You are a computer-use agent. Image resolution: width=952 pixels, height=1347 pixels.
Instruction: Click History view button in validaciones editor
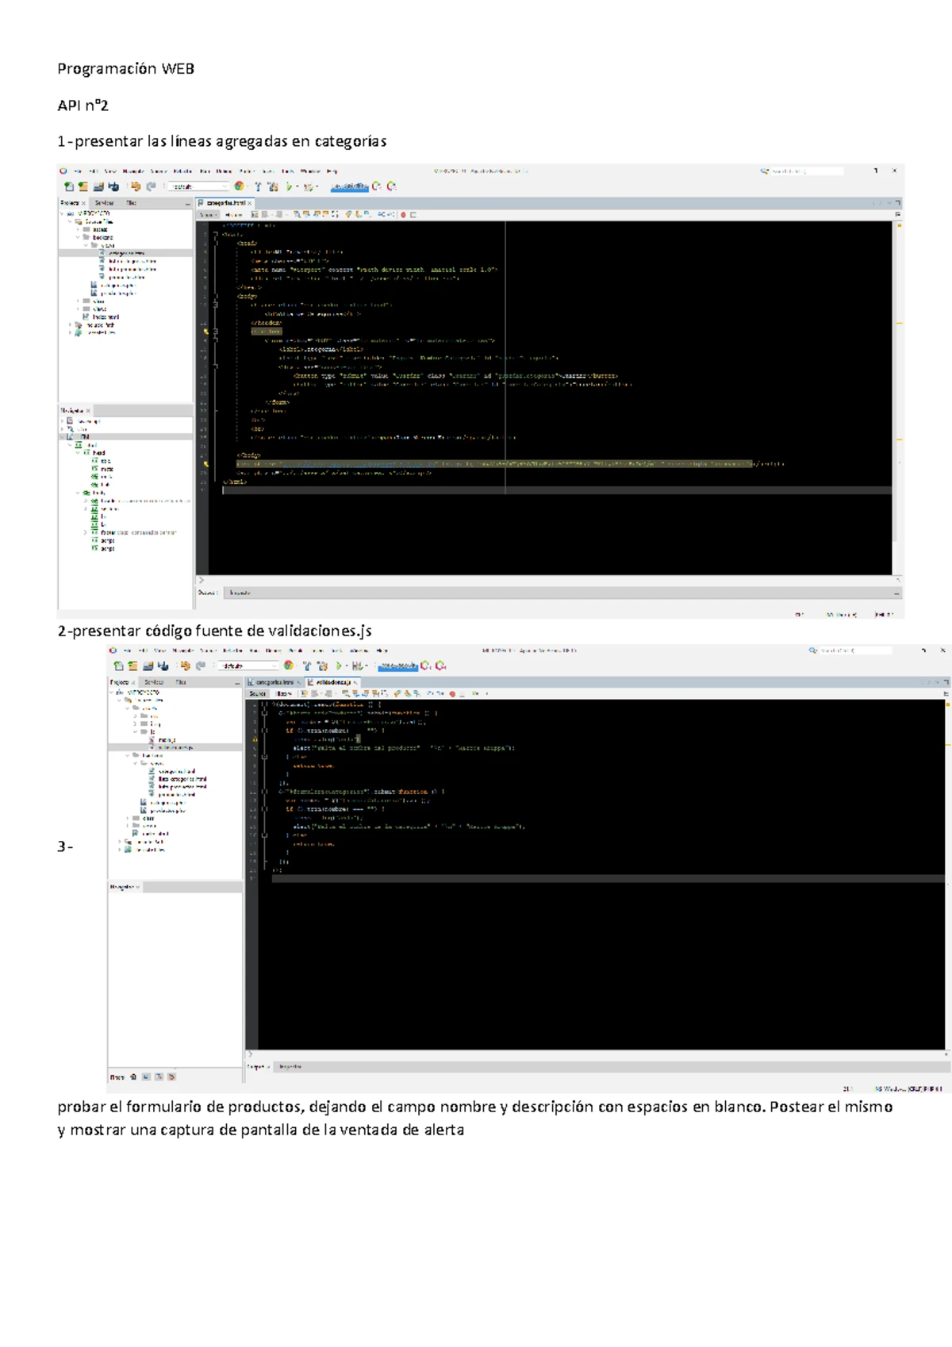283,693
